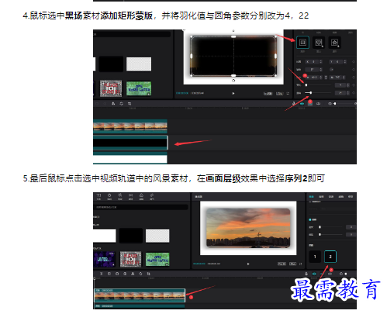Click the crop icon in step 5 timeline toolbar
The image size is (387, 314).
click(x=148, y=274)
